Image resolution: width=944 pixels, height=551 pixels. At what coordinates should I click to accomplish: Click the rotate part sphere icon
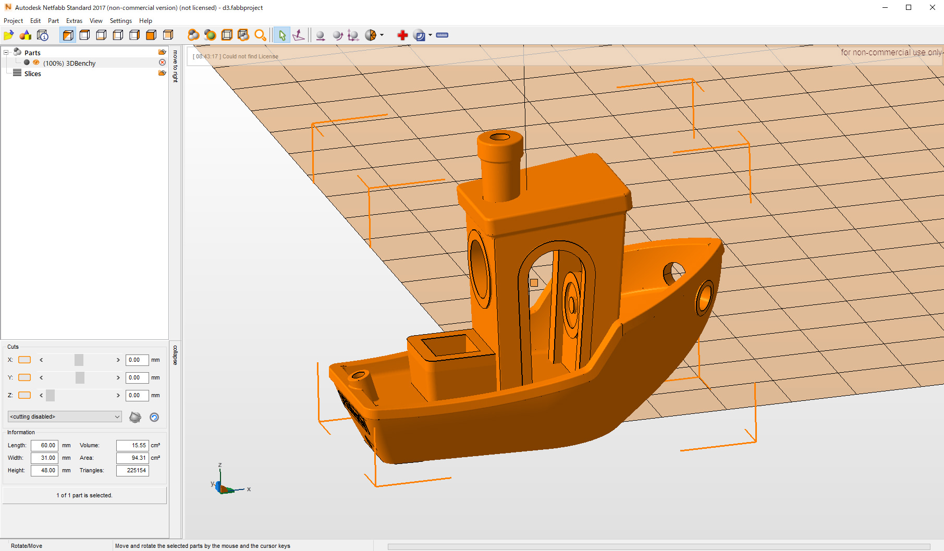(x=337, y=35)
